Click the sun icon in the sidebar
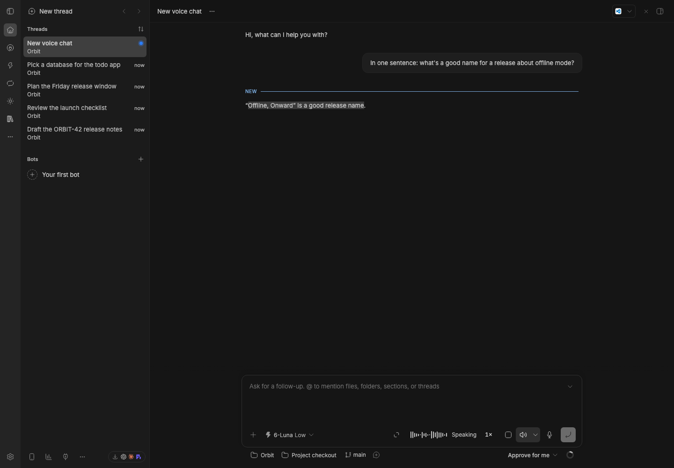The width and height of the screenshot is (674, 468). 10,101
